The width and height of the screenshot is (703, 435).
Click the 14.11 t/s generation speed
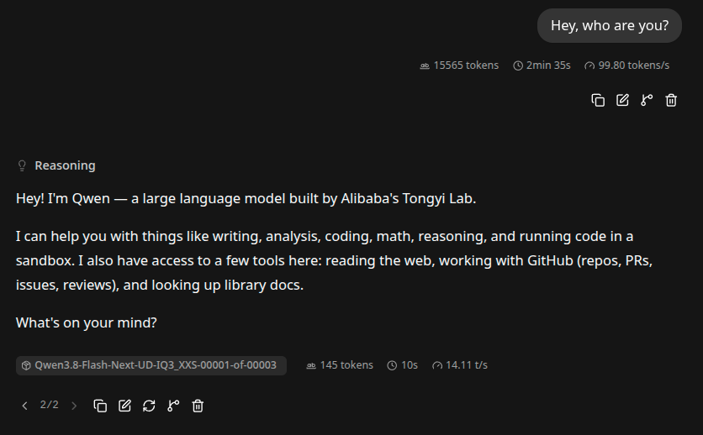click(x=459, y=365)
